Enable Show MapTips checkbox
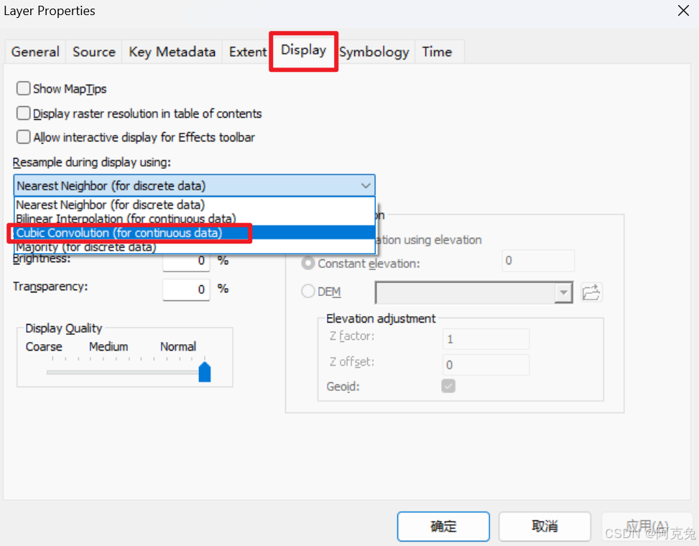The height and width of the screenshot is (546, 699). click(23, 88)
